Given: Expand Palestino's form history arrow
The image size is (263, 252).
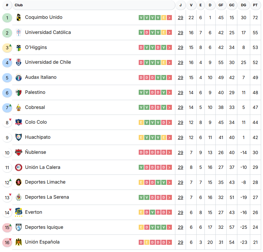Looking at the screenshot, I should [x=169, y=93].
